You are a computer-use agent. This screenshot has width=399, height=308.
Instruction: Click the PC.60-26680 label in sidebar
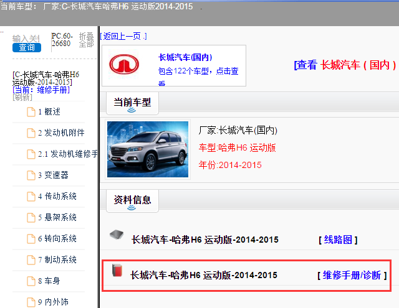[x=62, y=40]
